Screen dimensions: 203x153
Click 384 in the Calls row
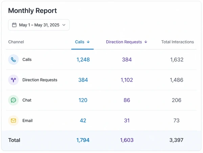(x=127, y=60)
